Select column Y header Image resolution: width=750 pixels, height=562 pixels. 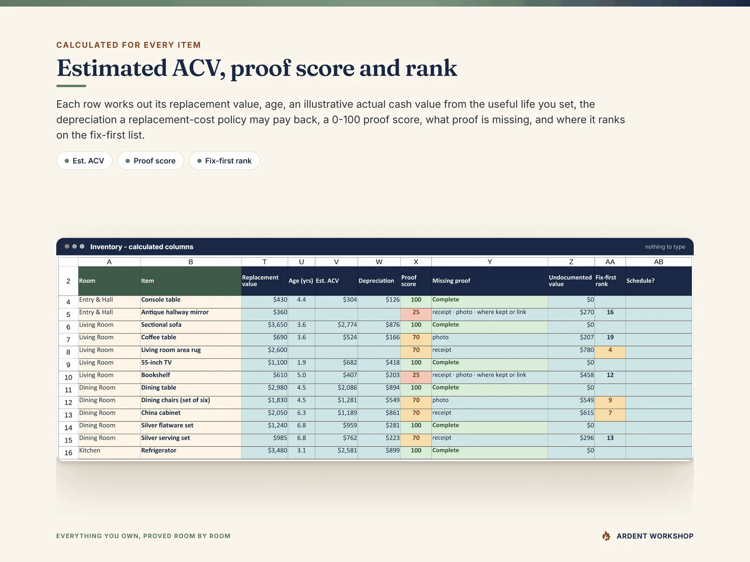[x=489, y=262]
